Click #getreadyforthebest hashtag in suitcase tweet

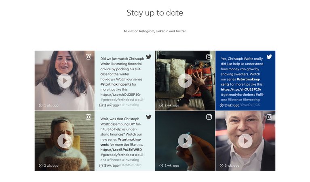117,100
